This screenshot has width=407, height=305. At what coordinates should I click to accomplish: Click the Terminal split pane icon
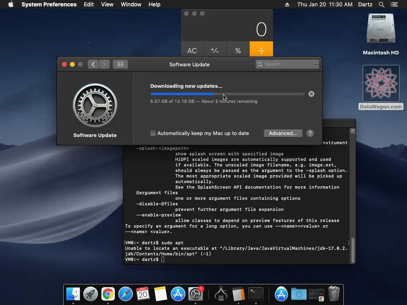point(353,131)
